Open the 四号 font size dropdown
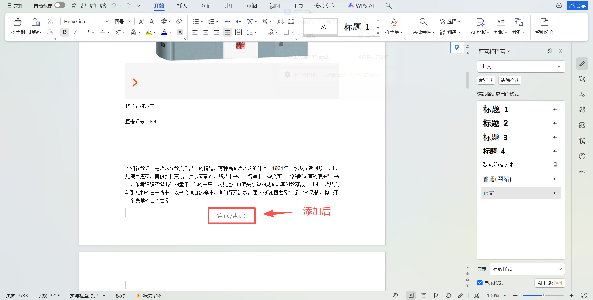Screen dimensions: 593x300 [x=130, y=21]
